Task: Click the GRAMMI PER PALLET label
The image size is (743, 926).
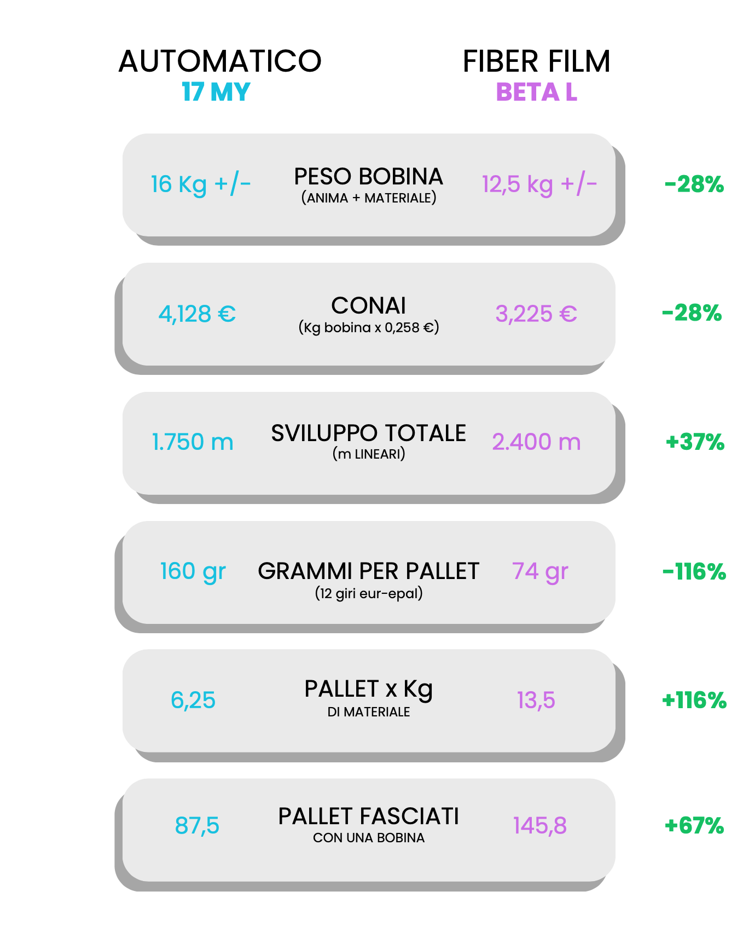Action: click(369, 571)
